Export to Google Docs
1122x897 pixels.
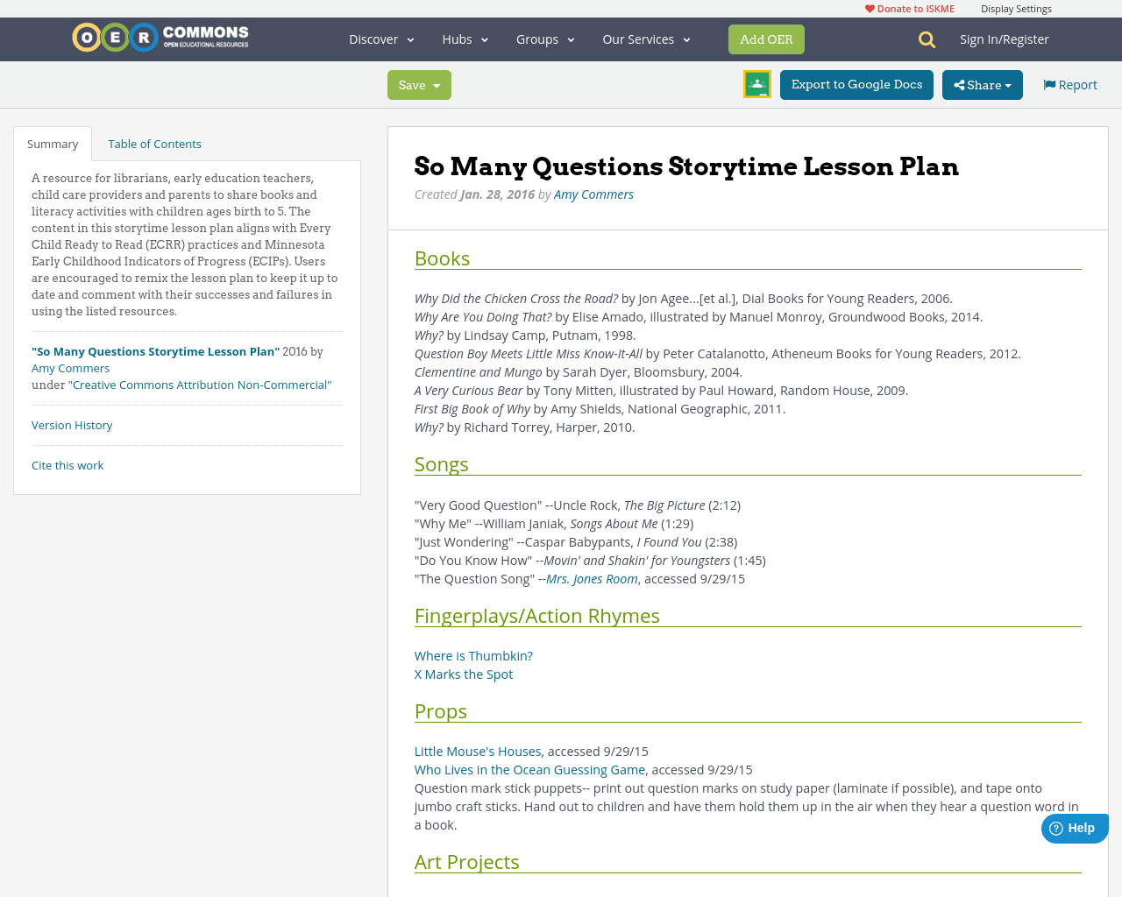click(x=856, y=84)
